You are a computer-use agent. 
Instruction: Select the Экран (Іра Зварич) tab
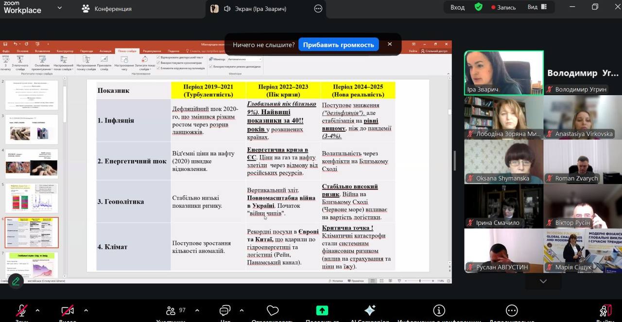pyautogui.click(x=249, y=9)
